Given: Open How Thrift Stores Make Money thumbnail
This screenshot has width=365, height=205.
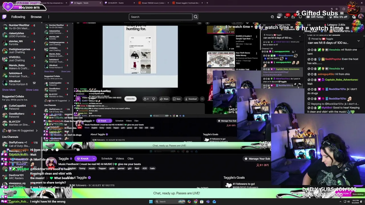Looking at the screenshot, I should coord(221,59).
